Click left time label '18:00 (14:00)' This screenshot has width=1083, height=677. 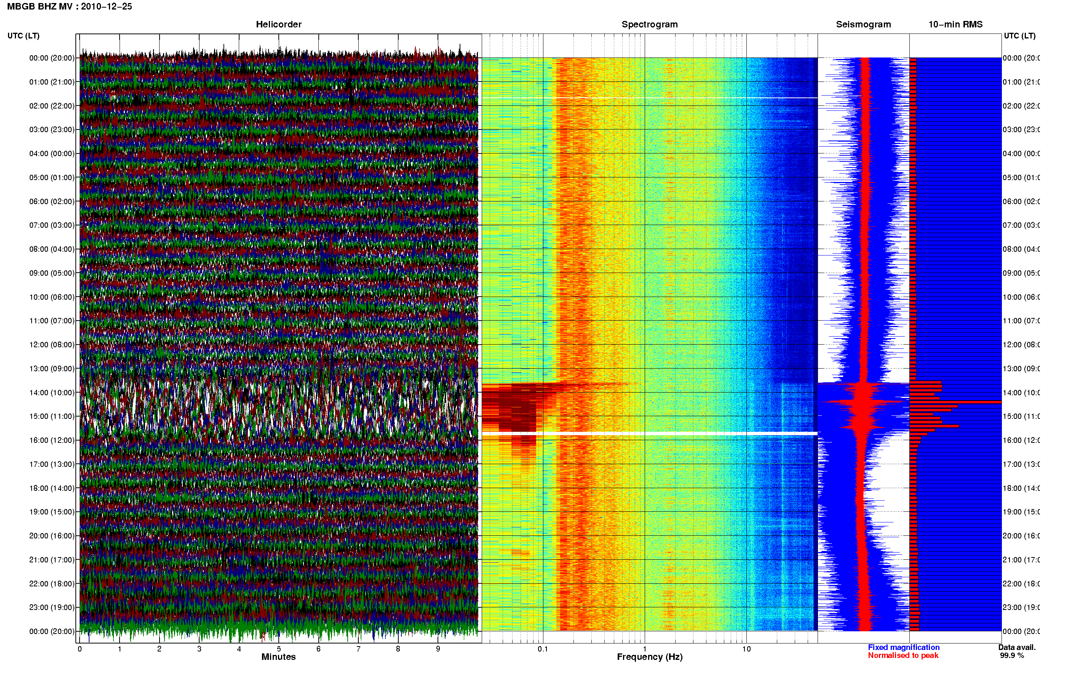click(52, 488)
